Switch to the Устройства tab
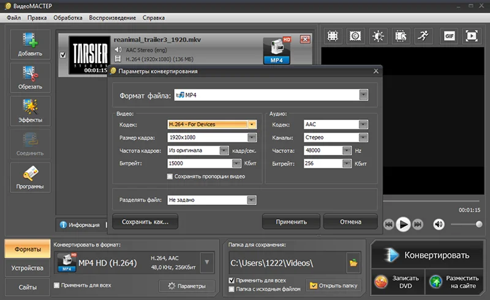The width and height of the screenshot is (490, 300). click(27, 268)
